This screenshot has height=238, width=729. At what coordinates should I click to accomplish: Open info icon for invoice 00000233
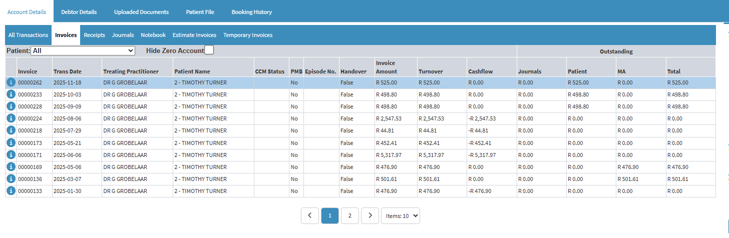point(11,94)
